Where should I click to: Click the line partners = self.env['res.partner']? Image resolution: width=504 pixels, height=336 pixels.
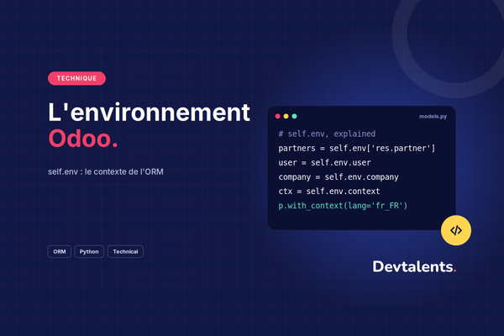tap(357, 148)
